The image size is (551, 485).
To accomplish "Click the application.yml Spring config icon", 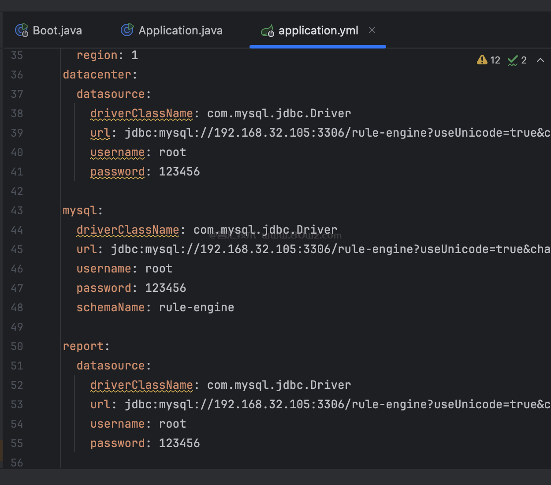I will (268, 31).
